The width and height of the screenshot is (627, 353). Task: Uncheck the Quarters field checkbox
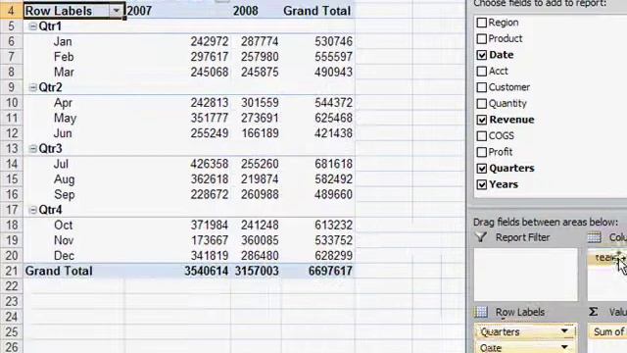click(x=482, y=168)
